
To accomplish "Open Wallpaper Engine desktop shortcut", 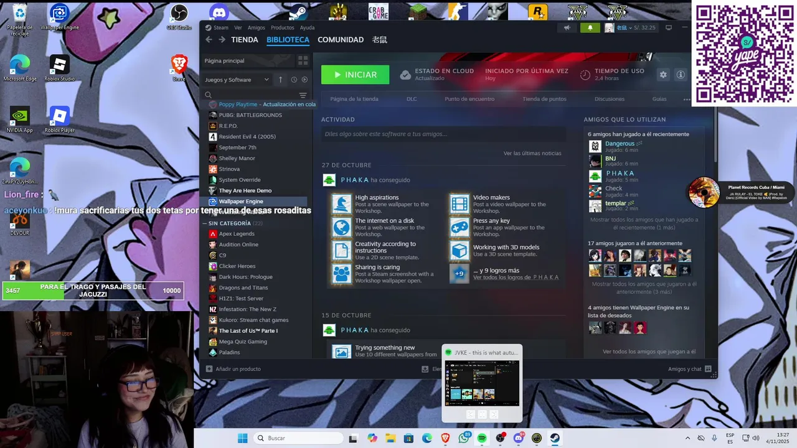I will pos(59,16).
